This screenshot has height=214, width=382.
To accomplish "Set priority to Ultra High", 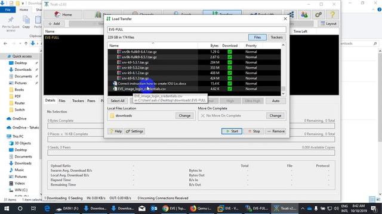I will [252, 100].
